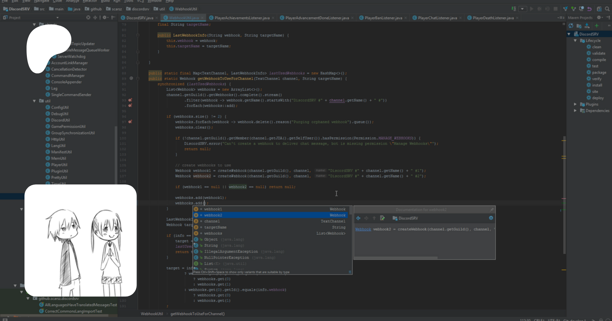This screenshot has height=321, width=612.
Task: Click the purple Revert arrow icon
Action: click(590, 9)
